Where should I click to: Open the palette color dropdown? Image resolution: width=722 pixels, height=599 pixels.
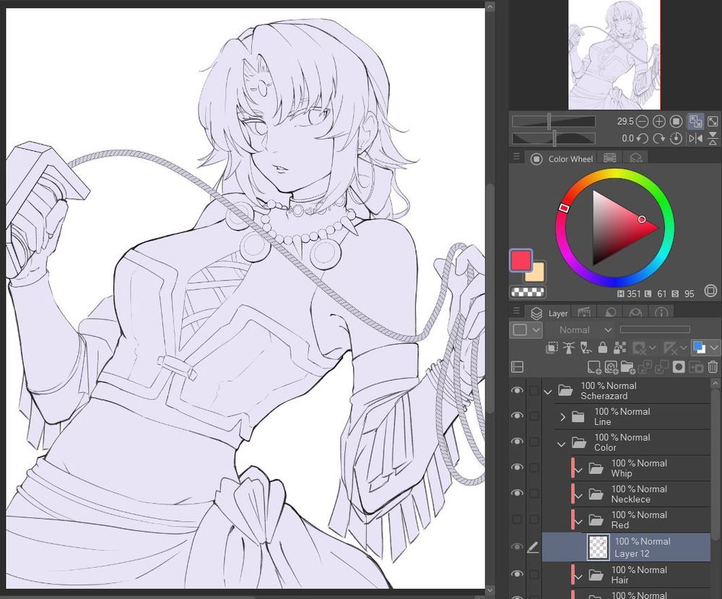point(526,330)
